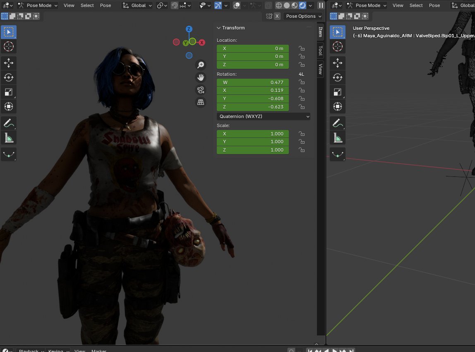Toggle viewport overlays button
Image resolution: width=475 pixels, height=352 pixels.
237,5
